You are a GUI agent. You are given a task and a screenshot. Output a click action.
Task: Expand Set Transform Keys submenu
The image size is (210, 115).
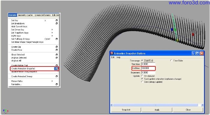tap(52, 33)
